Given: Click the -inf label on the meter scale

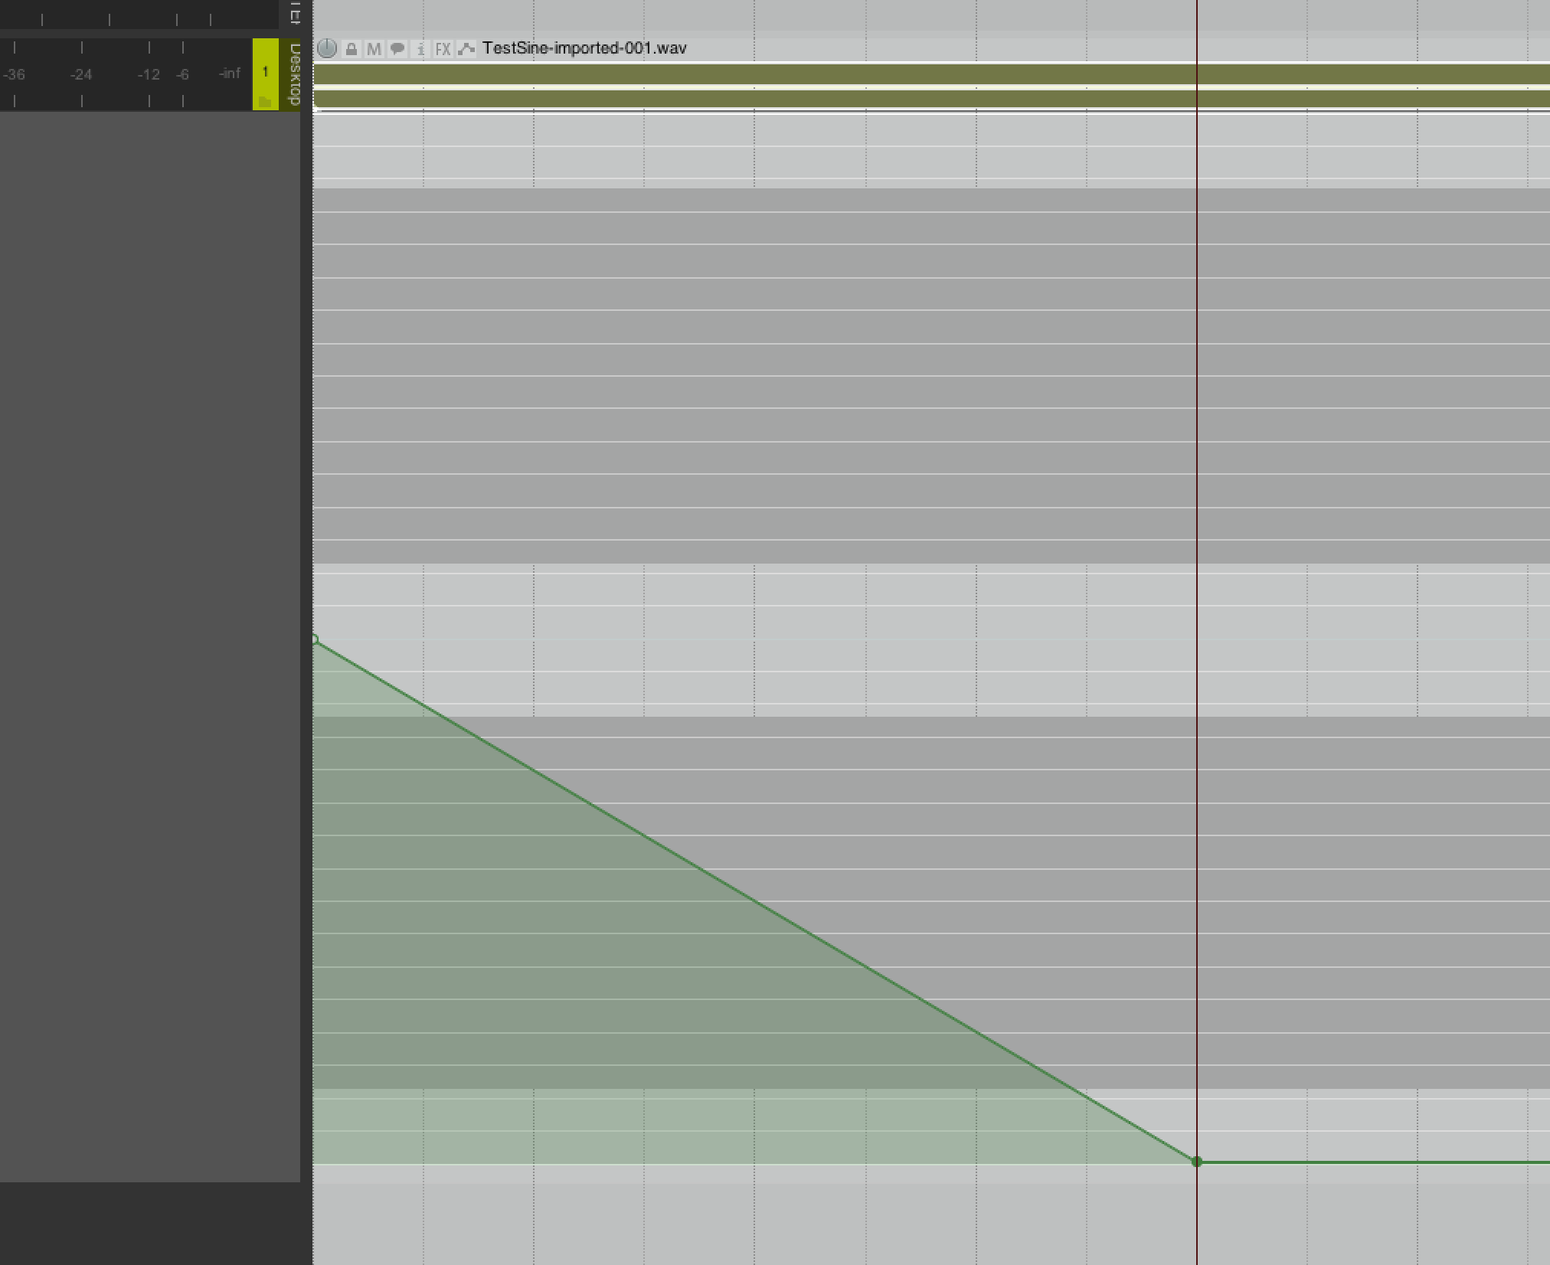Looking at the screenshot, I should (x=228, y=74).
